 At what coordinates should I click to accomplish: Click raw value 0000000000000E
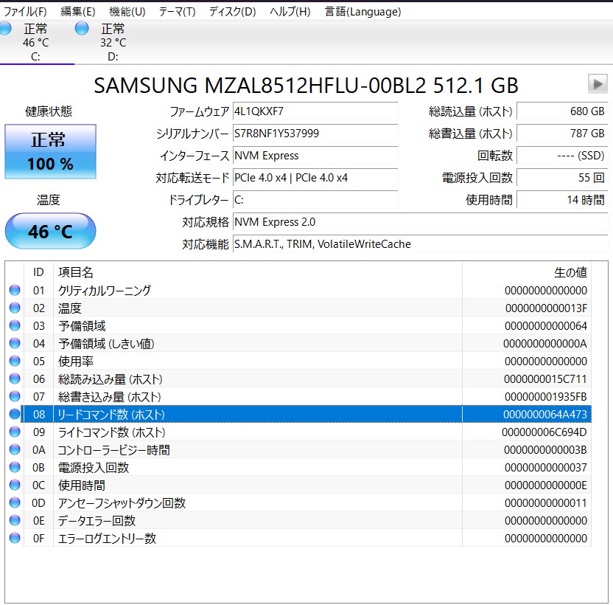coord(546,485)
